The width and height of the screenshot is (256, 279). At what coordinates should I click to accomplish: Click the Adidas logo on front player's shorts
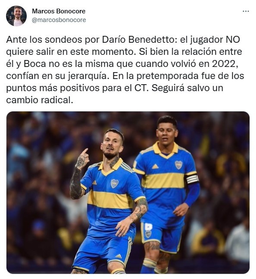pyautogui.click(x=119, y=256)
